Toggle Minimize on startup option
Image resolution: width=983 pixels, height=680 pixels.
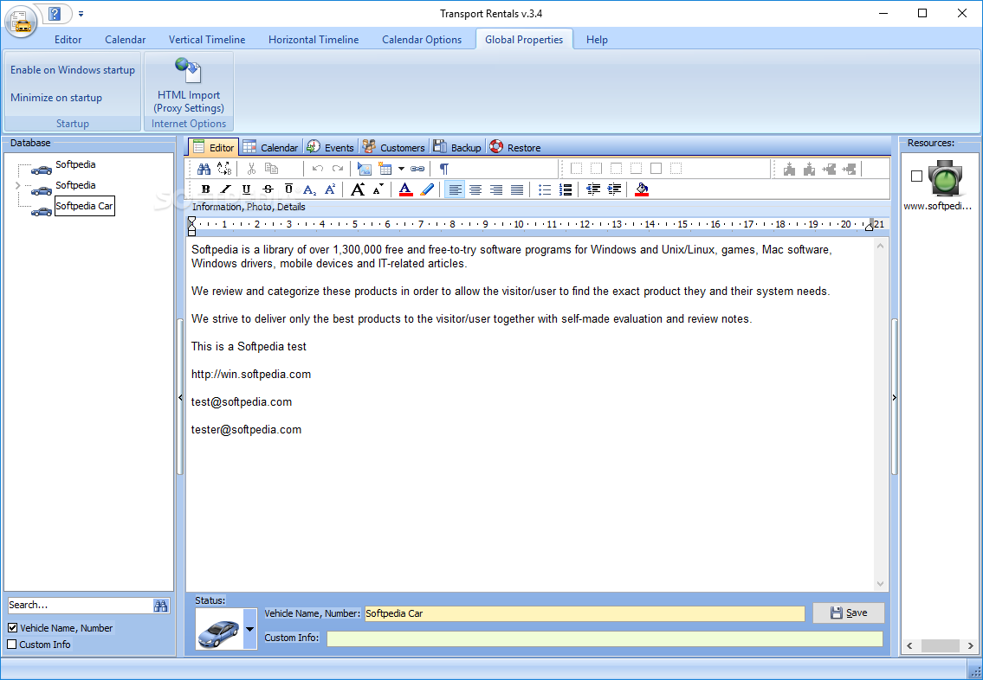(x=55, y=98)
